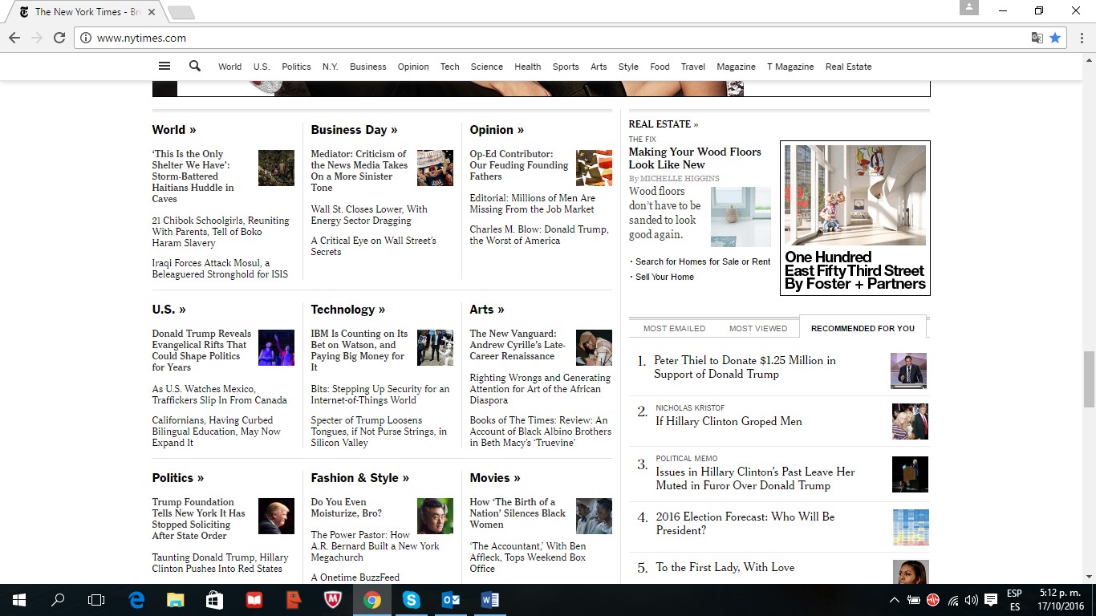The image size is (1096, 616).
Task: Click the search magnifier icon
Action: [195, 67]
